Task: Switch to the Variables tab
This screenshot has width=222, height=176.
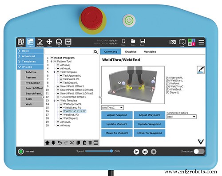Action: click(150, 52)
